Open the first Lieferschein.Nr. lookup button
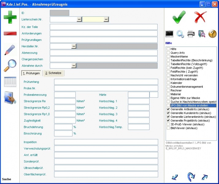 click(x=79, y=19)
